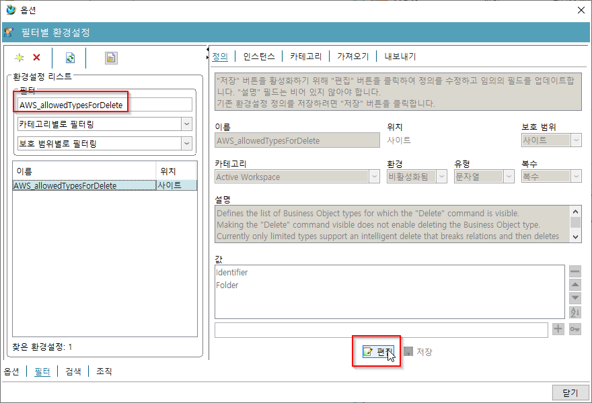This screenshot has width=592, height=403.
Task: Click the 편집 button
Action: pos(377,351)
